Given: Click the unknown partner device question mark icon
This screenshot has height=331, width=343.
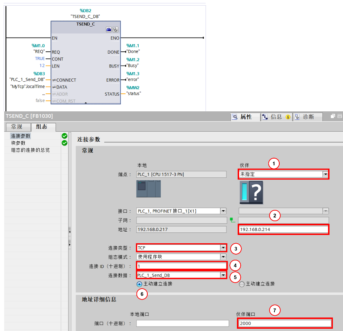Looking at the screenshot, I should pos(251,192).
